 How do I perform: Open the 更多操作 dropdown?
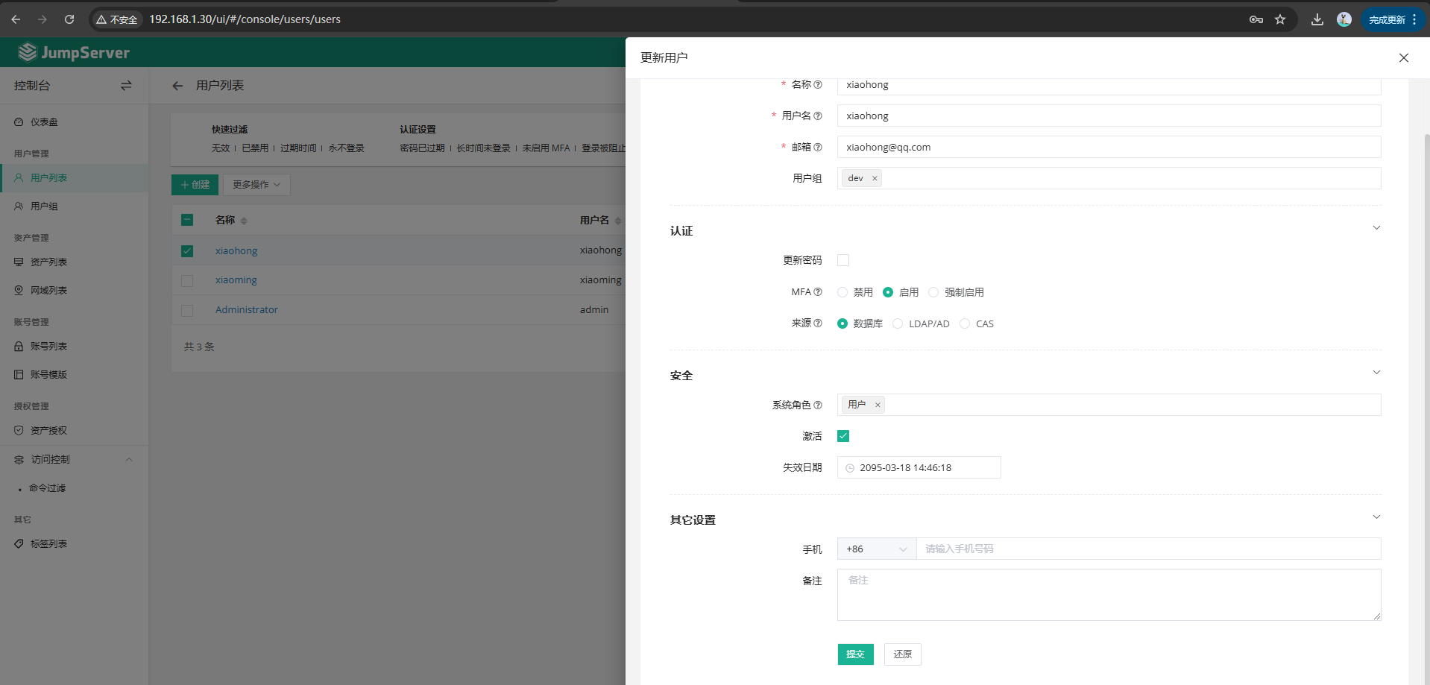[256, 185]
